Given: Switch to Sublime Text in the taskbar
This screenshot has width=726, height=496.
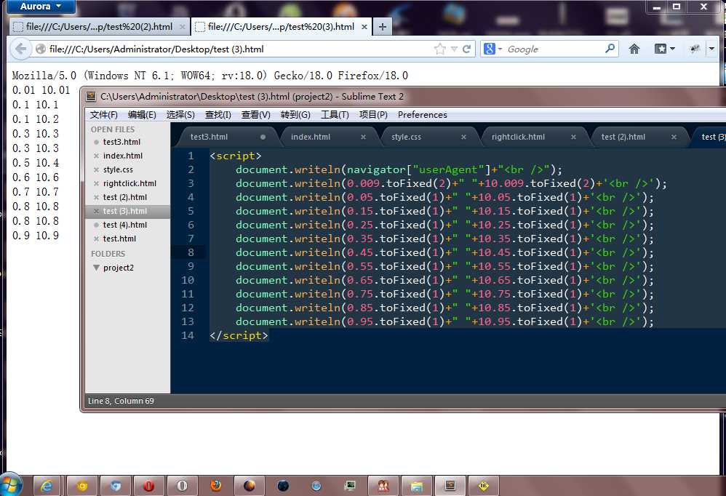Looking at the screenshot, I should pyautogui.click(x=450, y=486).
